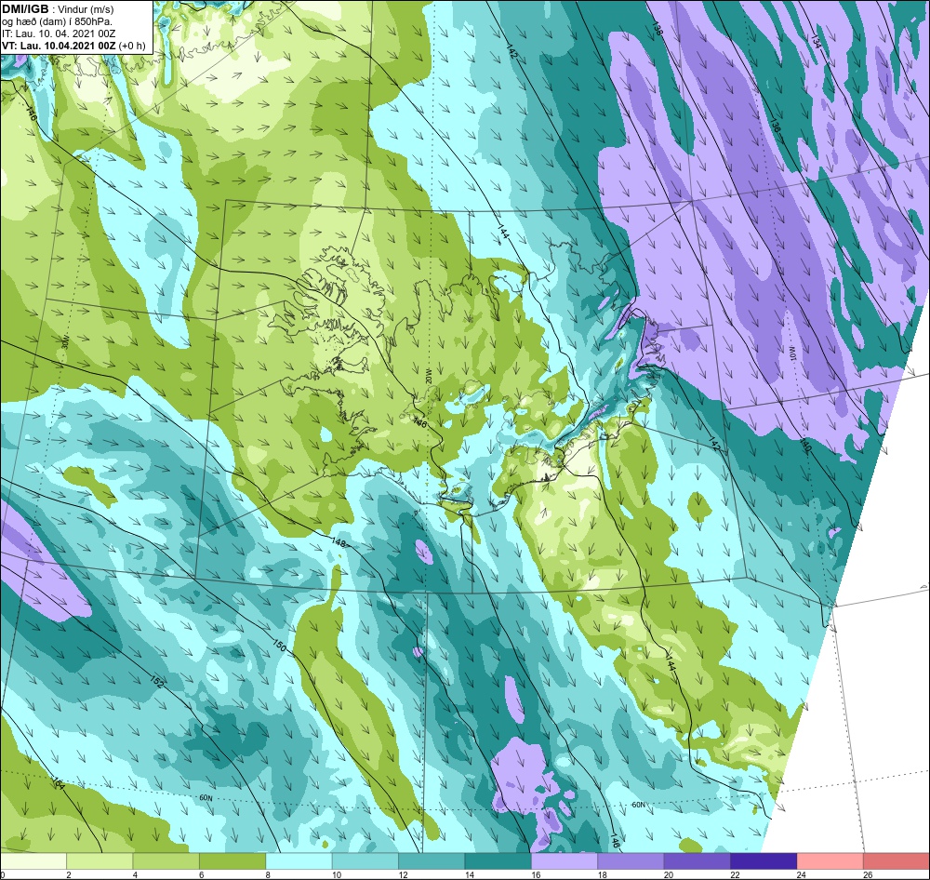Select legend scale value 24
This screenshot has width=930, height=880.
point(802,874)
